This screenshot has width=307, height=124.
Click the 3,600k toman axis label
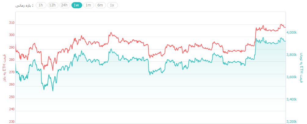[x=293, y=77]
